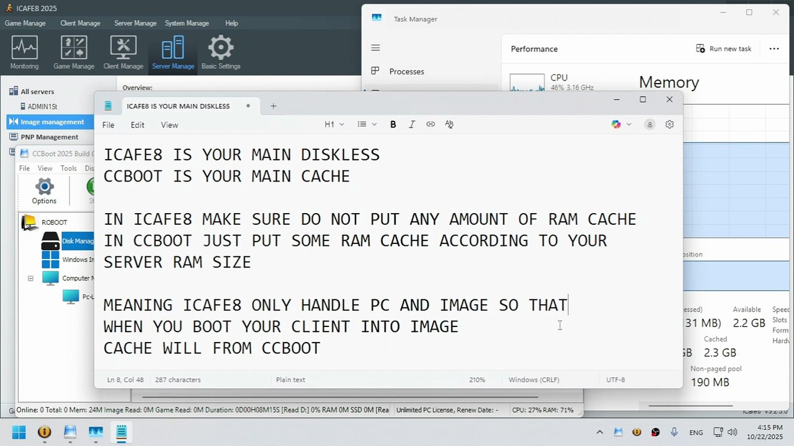794x446 pixels.
Task: Select Disk Manager node in CCBoot tree
Action: pyautogui.click(x=78, y=241)
